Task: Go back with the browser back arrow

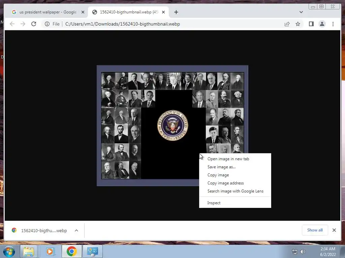Action: click(12, 24)
